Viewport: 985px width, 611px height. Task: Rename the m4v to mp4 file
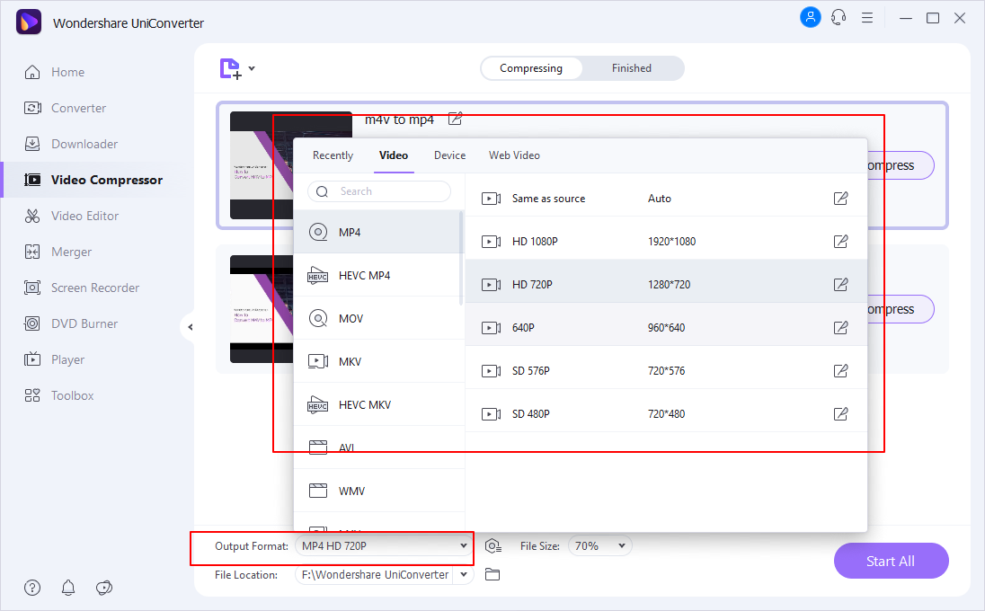pyautogui.click(x=456, y=119)
